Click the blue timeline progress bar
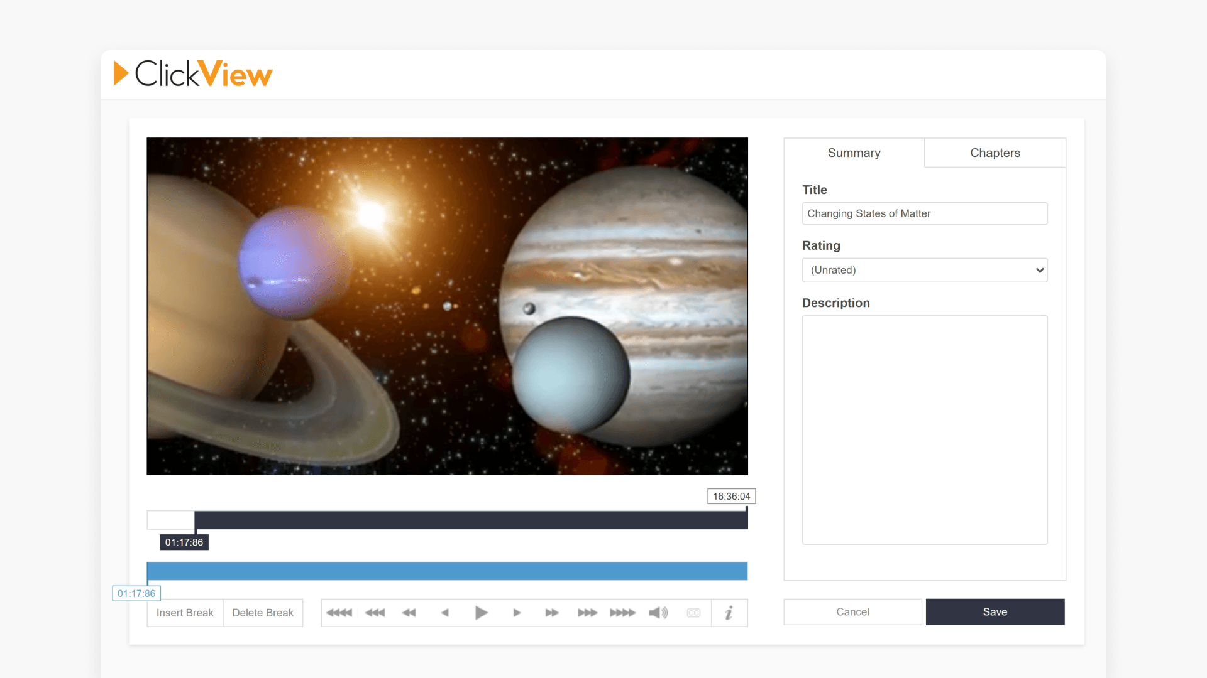This screenshot has height=678, width=1207. point(447,571)
